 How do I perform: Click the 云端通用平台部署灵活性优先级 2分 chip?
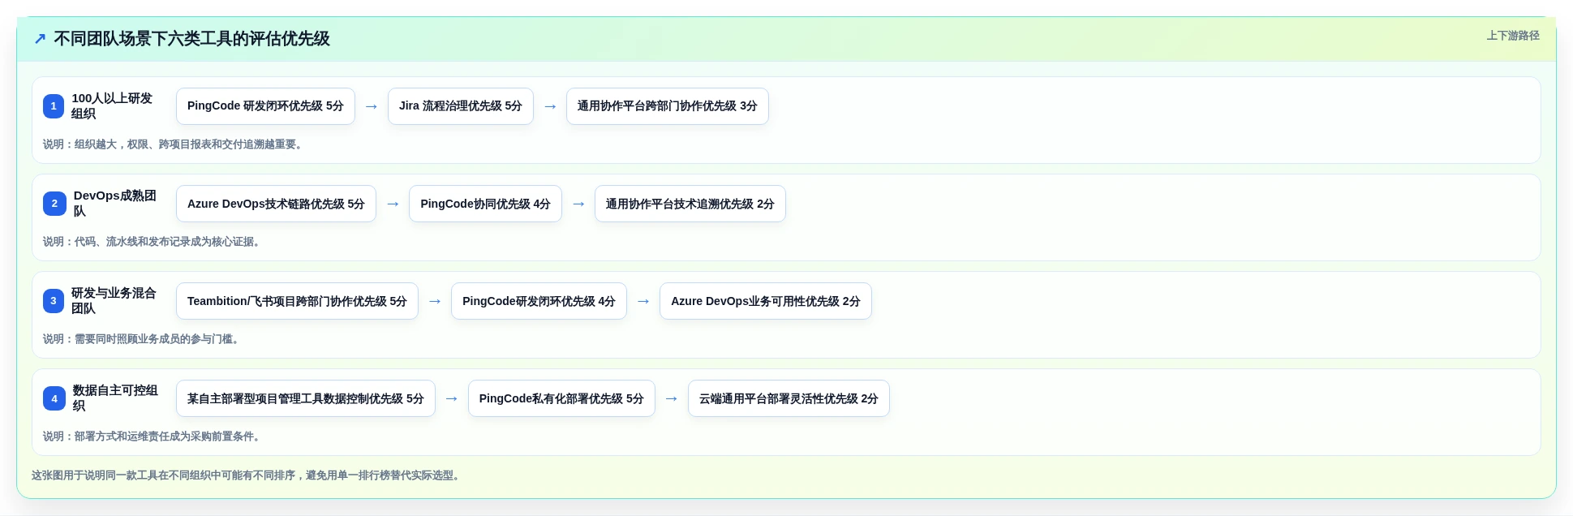coord(789,398)
